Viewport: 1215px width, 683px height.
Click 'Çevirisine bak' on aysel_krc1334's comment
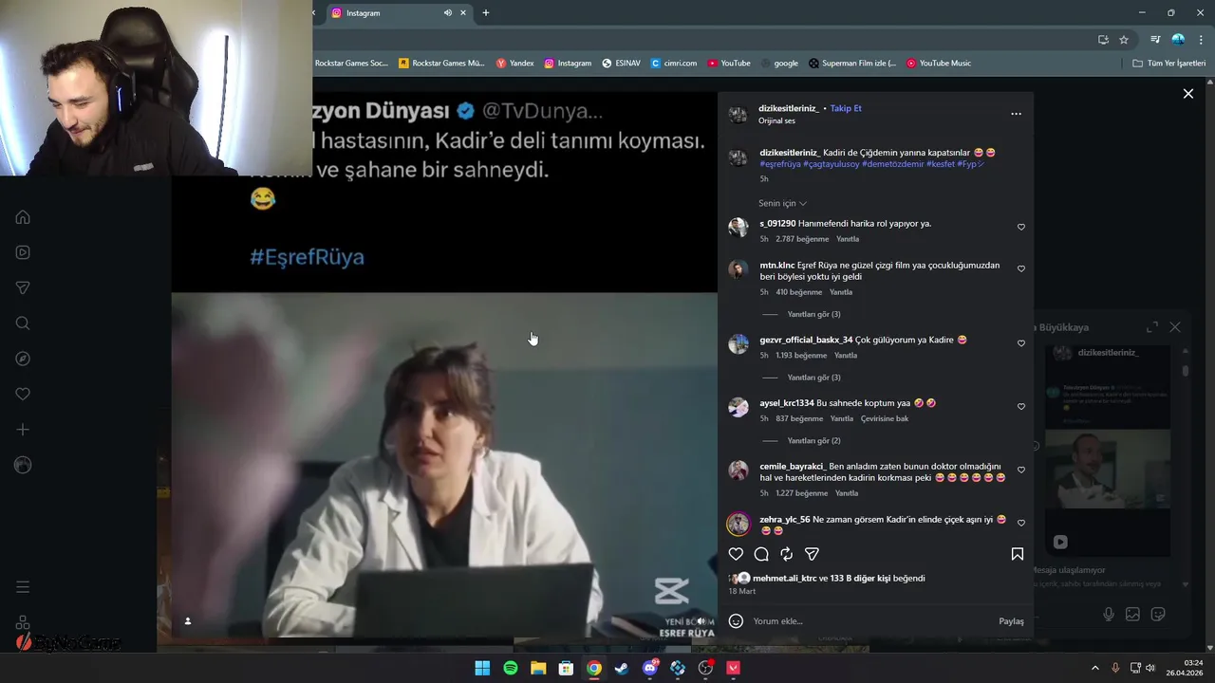[885, 418]
